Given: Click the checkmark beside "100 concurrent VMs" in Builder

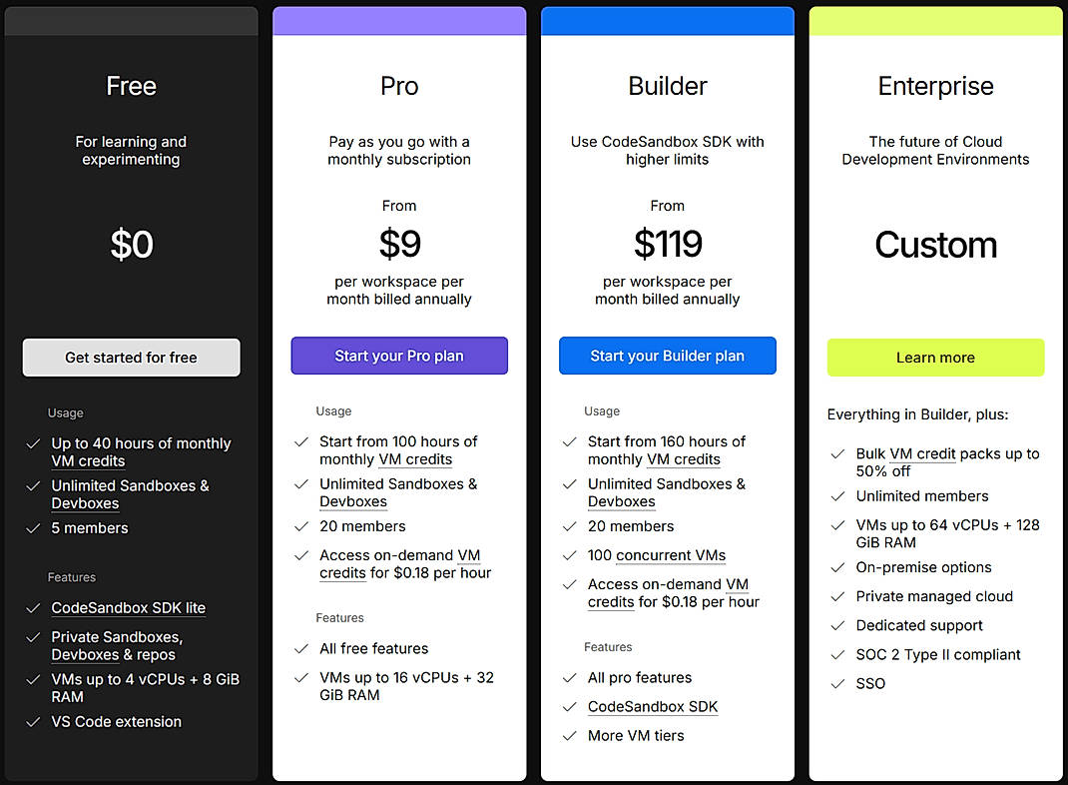Looking at the screenshot, I should pyautogui.click(x=570, y=555).
